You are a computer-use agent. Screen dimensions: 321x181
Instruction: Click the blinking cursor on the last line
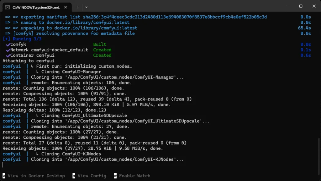(3, 165)
